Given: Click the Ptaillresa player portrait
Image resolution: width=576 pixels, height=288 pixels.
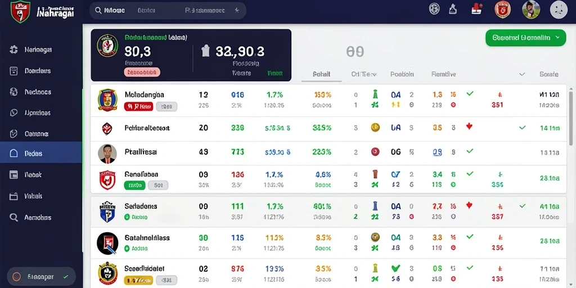Looking at the screenshot, I should (107, 153).
